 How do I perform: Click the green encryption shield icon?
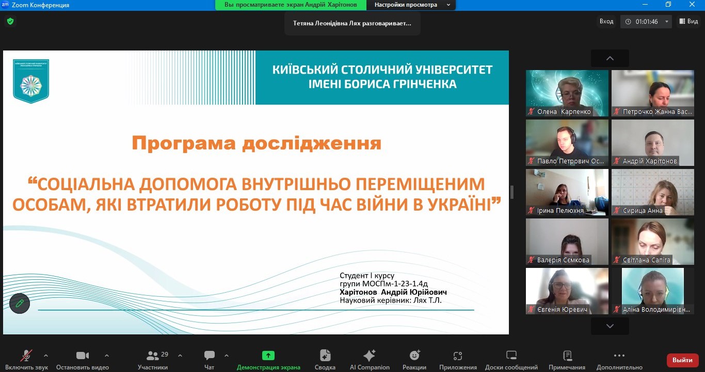[x=10, y=21]
